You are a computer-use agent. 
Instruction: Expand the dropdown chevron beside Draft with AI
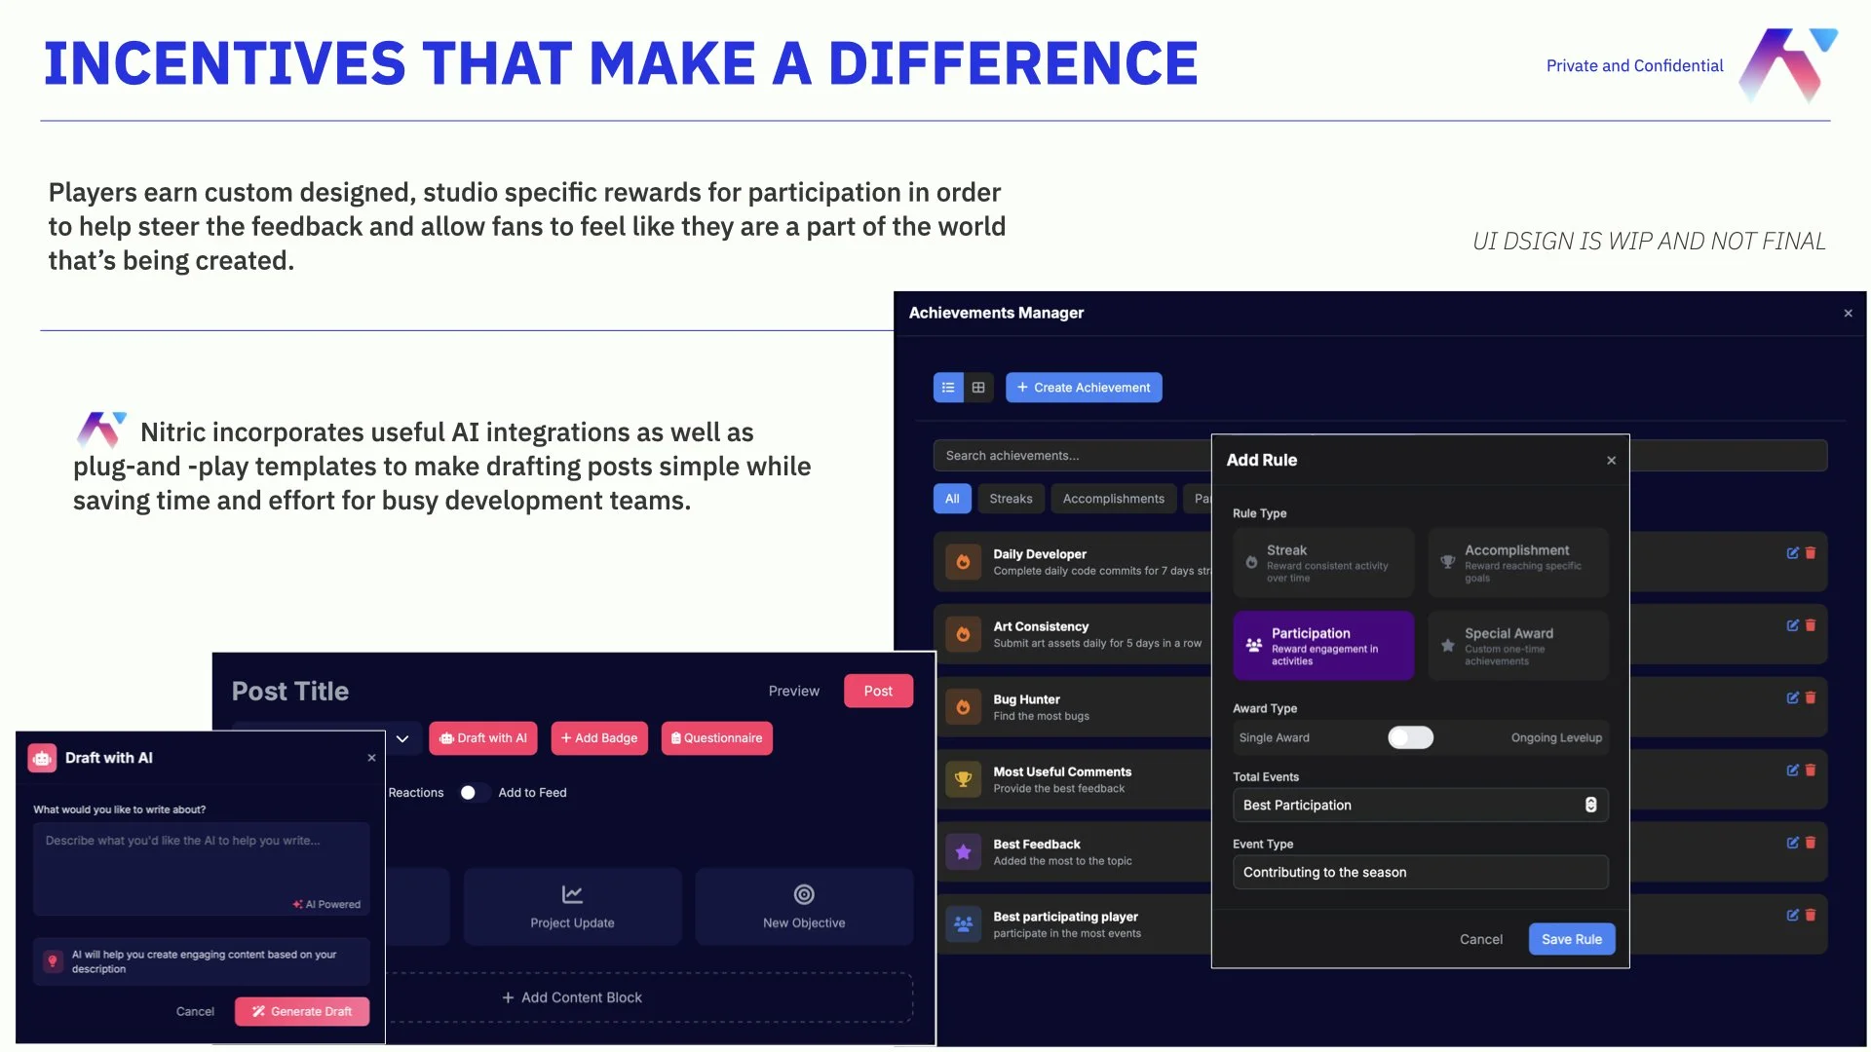(x=402, y=738)
